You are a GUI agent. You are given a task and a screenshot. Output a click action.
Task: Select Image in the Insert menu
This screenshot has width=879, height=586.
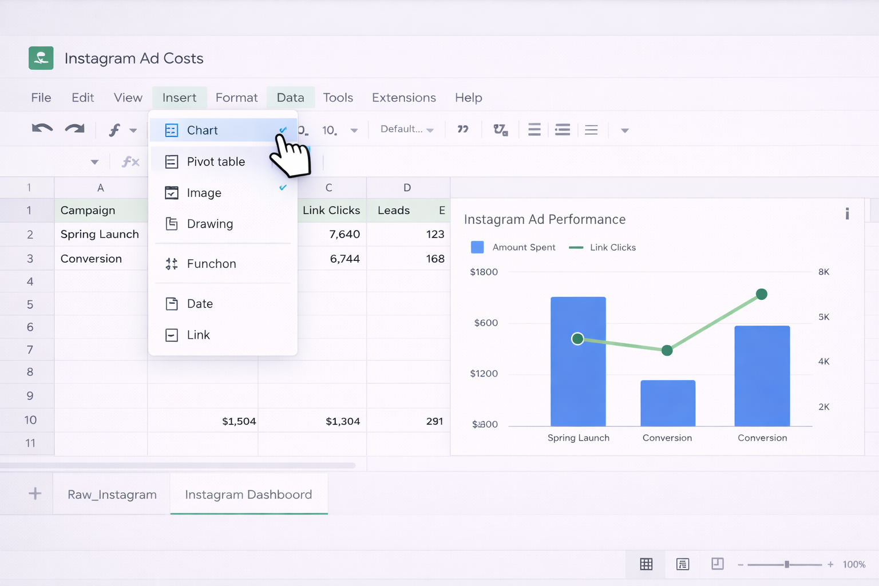coord(222,193)
